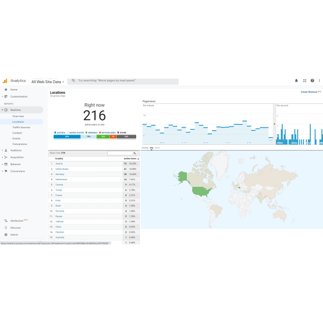
Task: Click Brazil link in table
Action: [x=58, y=206]
